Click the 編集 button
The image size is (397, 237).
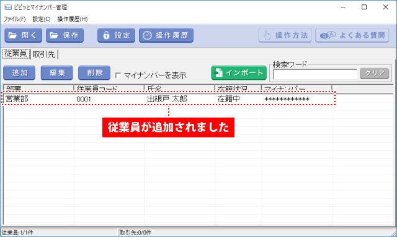click(x=56, y=73)
